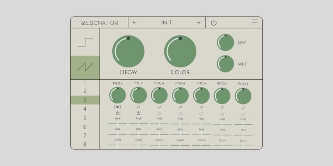Click the Color knob
The image size is (333, 166).
pos(180,51)
